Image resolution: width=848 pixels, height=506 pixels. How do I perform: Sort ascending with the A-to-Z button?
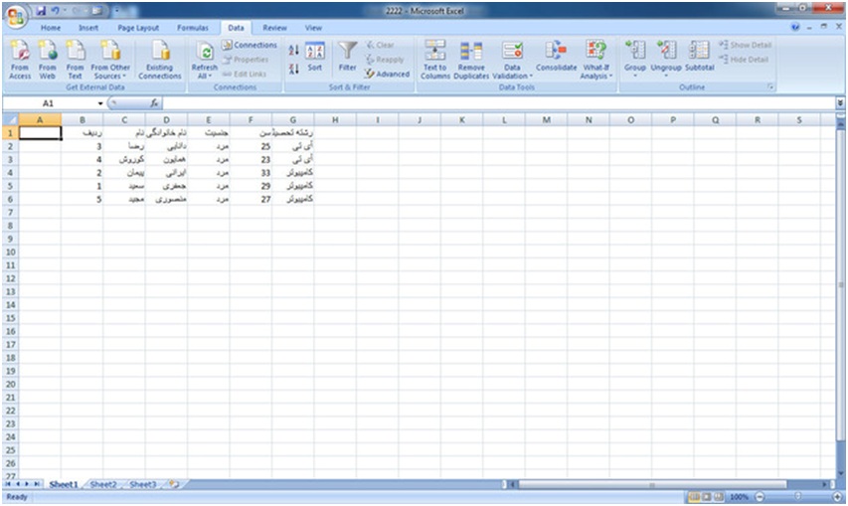pos(293,50)
